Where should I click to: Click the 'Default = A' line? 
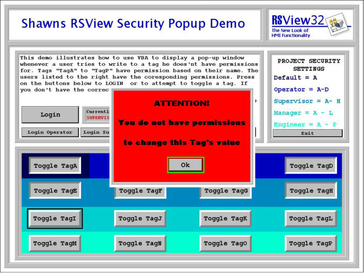pos(295,77)
